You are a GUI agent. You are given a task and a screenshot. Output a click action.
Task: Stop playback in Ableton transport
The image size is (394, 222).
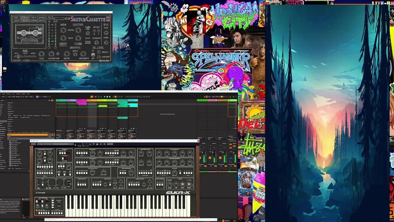[x=107, y=97]
